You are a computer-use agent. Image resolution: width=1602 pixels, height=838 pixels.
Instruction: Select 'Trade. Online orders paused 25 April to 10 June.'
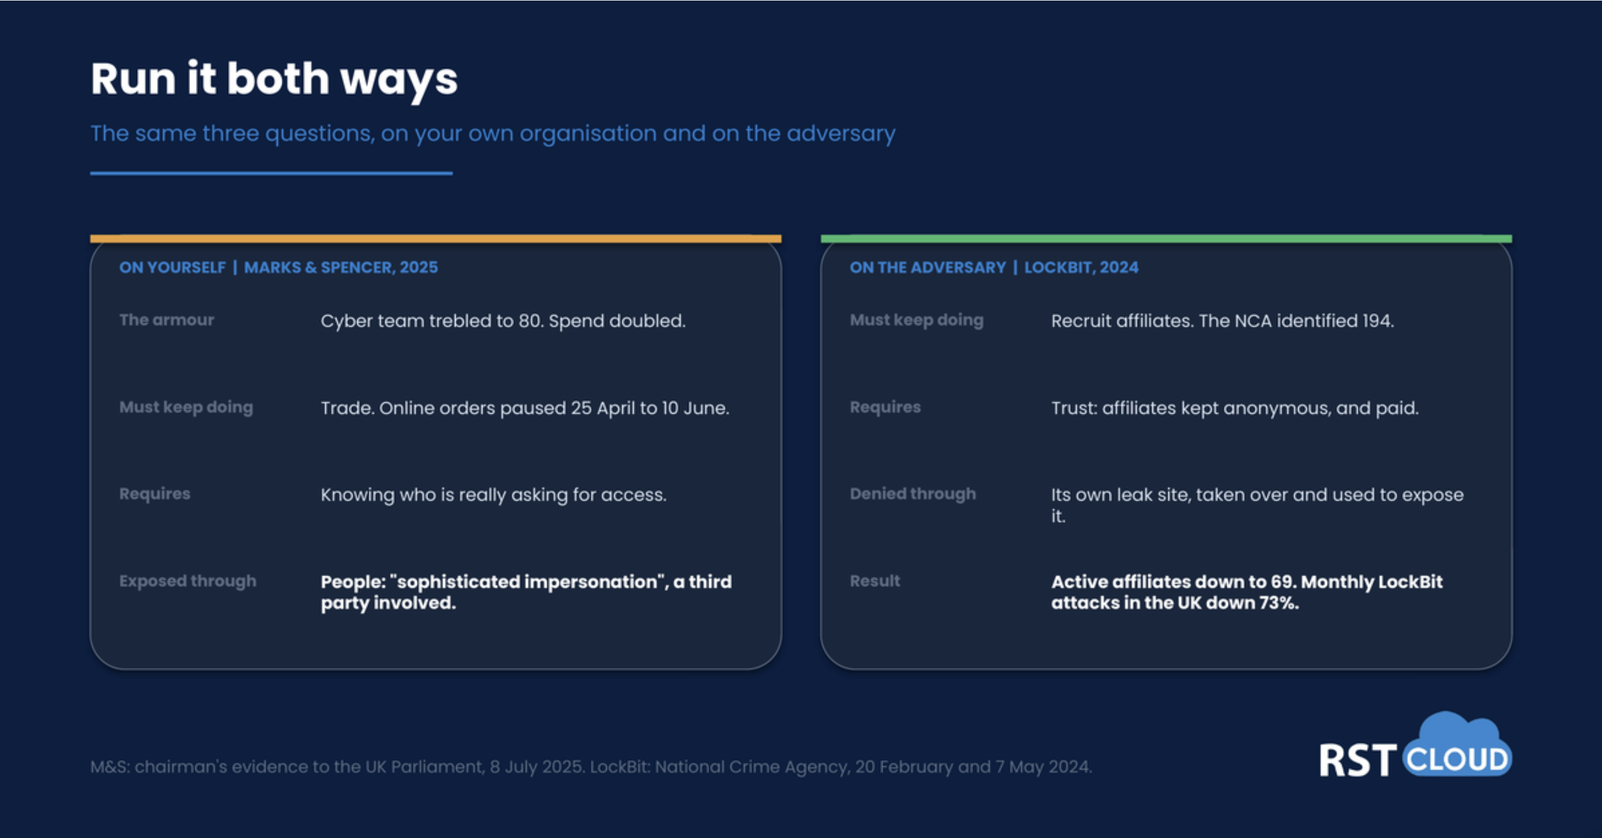[x=525, y=408]
